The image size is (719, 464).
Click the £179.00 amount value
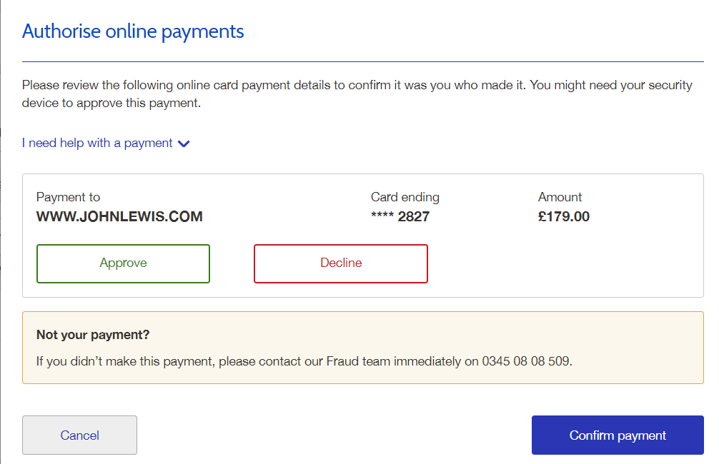pos(564,217)
